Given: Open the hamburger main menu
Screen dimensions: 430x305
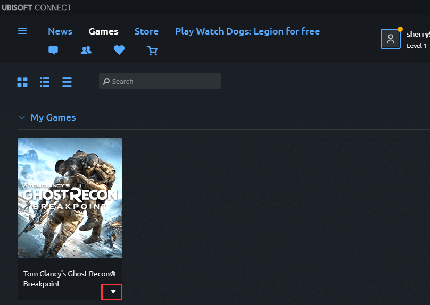Looking at the screenshot, I should click(x=22, y=31).
